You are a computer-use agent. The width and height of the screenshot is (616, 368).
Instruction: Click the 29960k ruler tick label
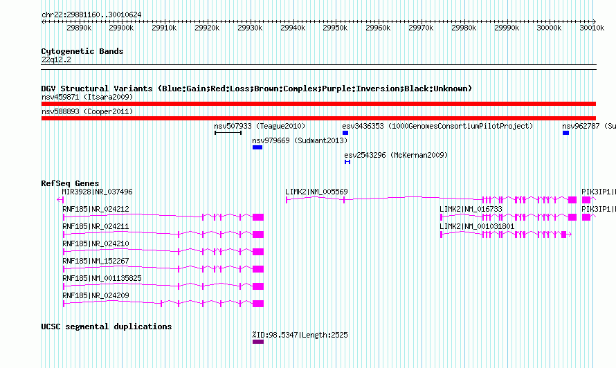[378, 28]
